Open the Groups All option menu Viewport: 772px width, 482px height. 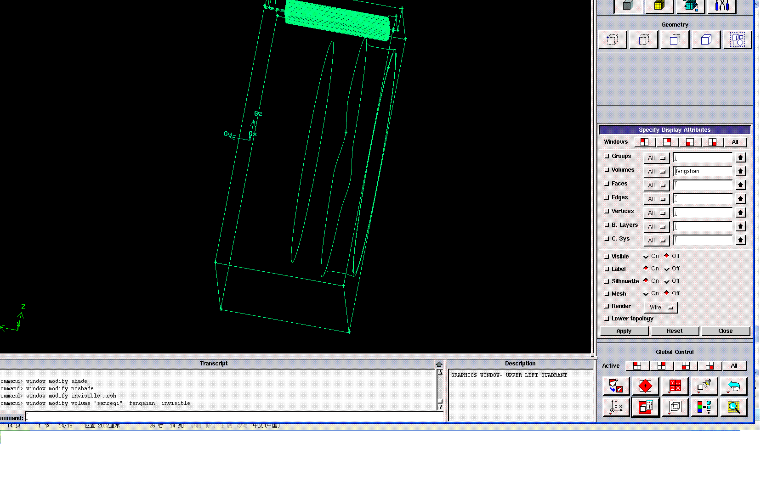coord(656,158)
